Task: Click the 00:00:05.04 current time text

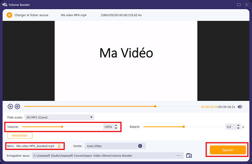Action: 209,107
